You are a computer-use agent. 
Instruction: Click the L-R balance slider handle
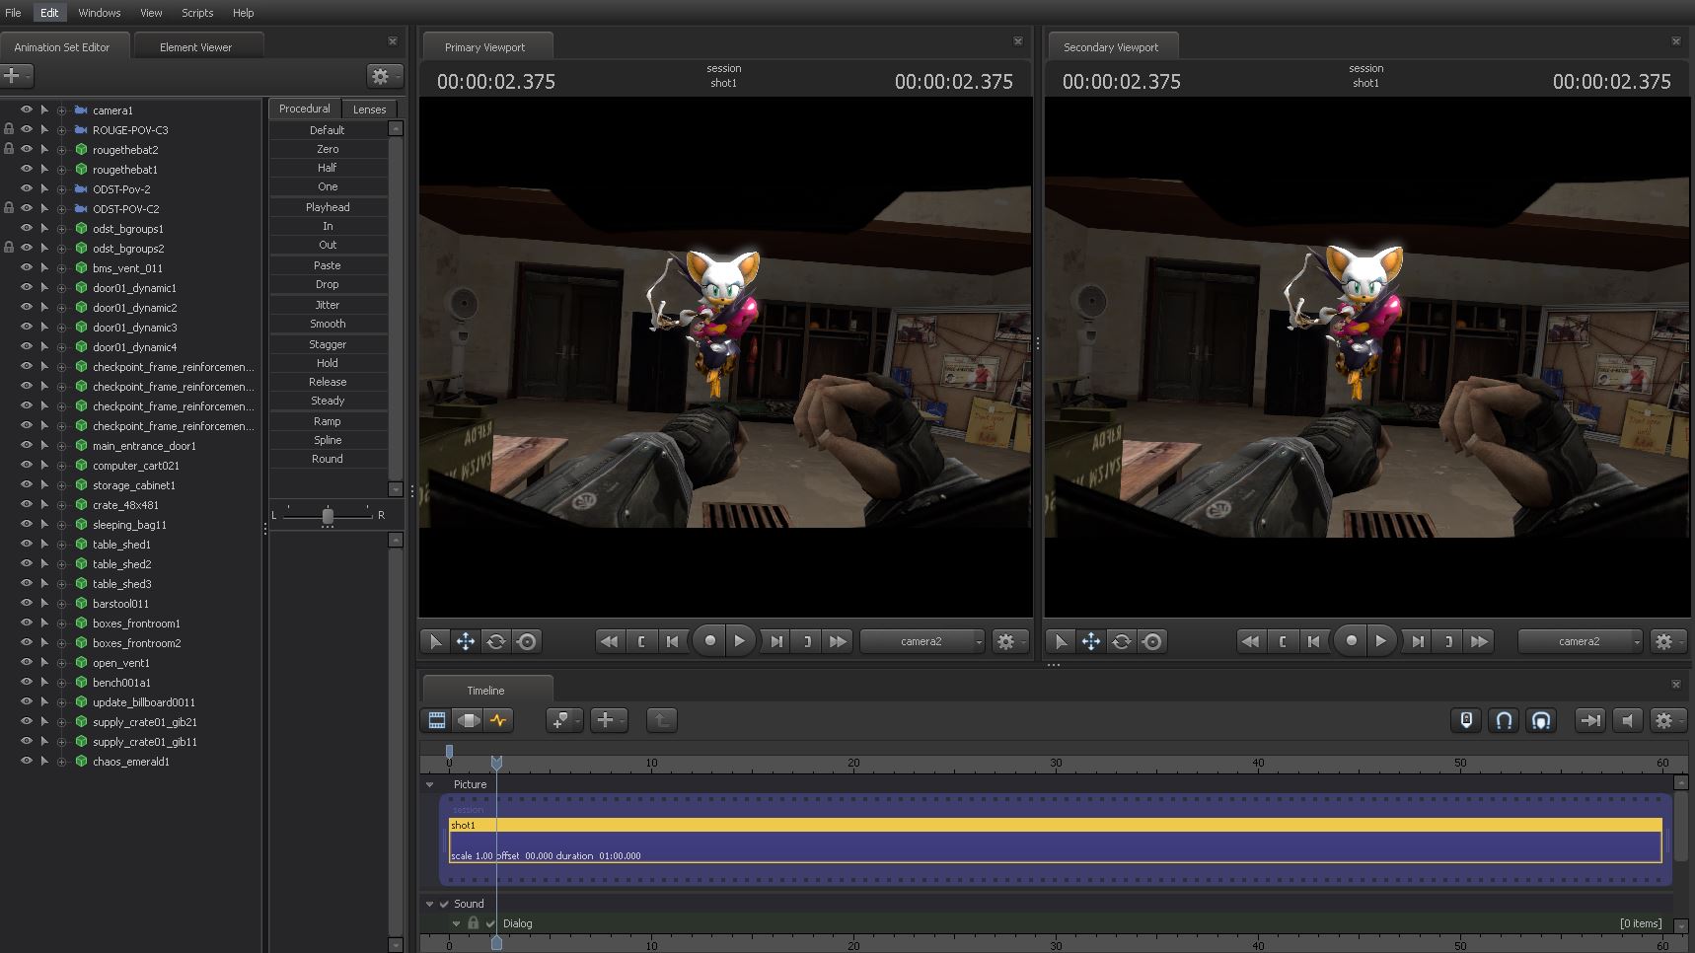pos(328,515)
